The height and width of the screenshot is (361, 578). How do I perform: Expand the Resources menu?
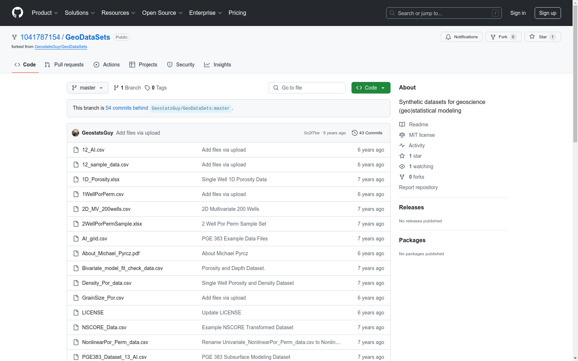[118, 13]
